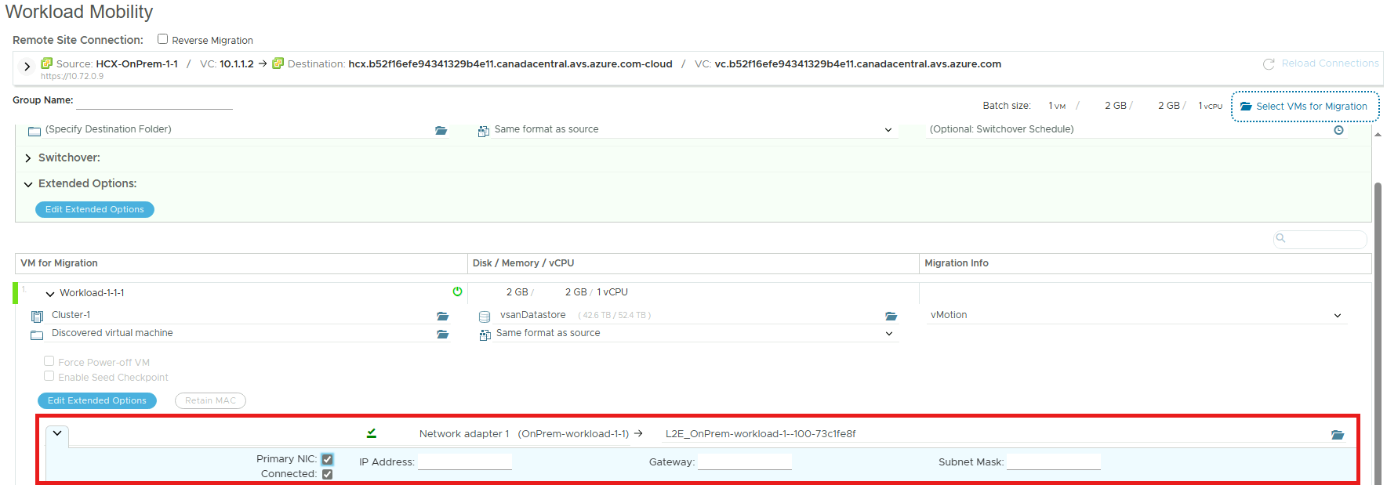Viewport: 1387px width, 485px height.
Task: Expand the Source HCX-OnPrem-1-1 connection row
Action: [x=27, y=67]
